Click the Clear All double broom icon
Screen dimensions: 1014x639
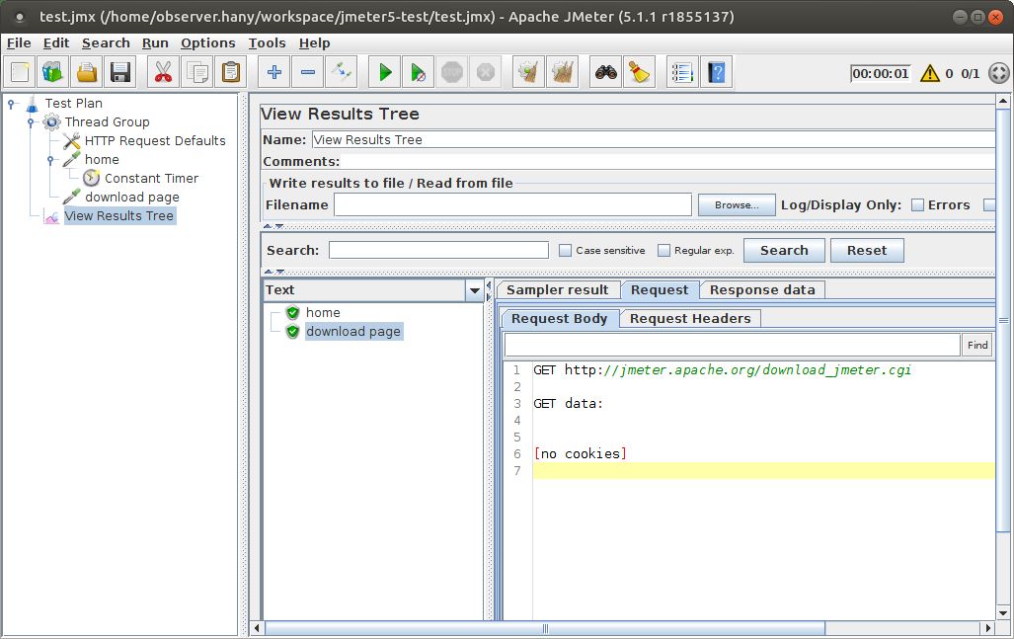[x=563, y=72]
